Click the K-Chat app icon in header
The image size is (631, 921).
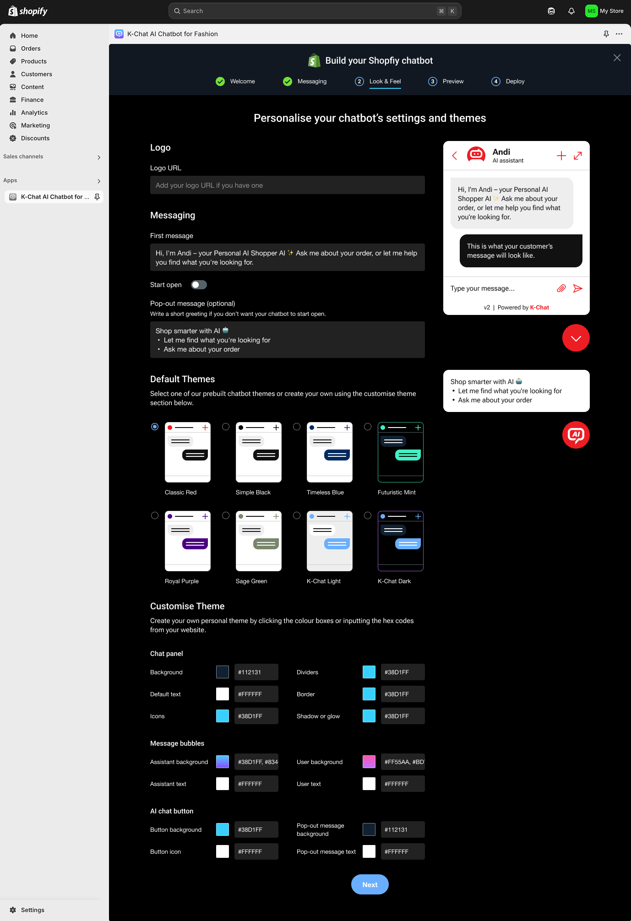pyautogui.click(x=119, y=34)
